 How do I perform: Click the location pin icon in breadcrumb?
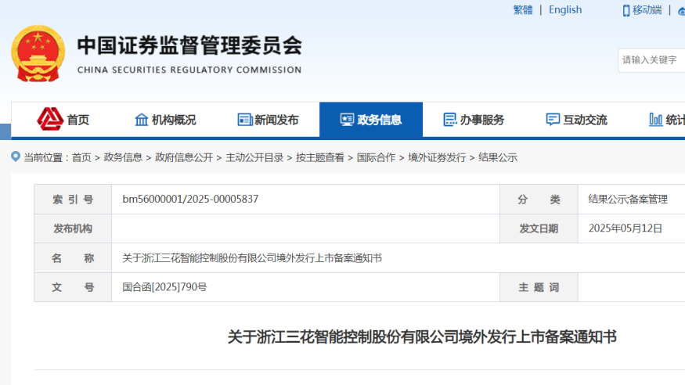coord(16,157)
